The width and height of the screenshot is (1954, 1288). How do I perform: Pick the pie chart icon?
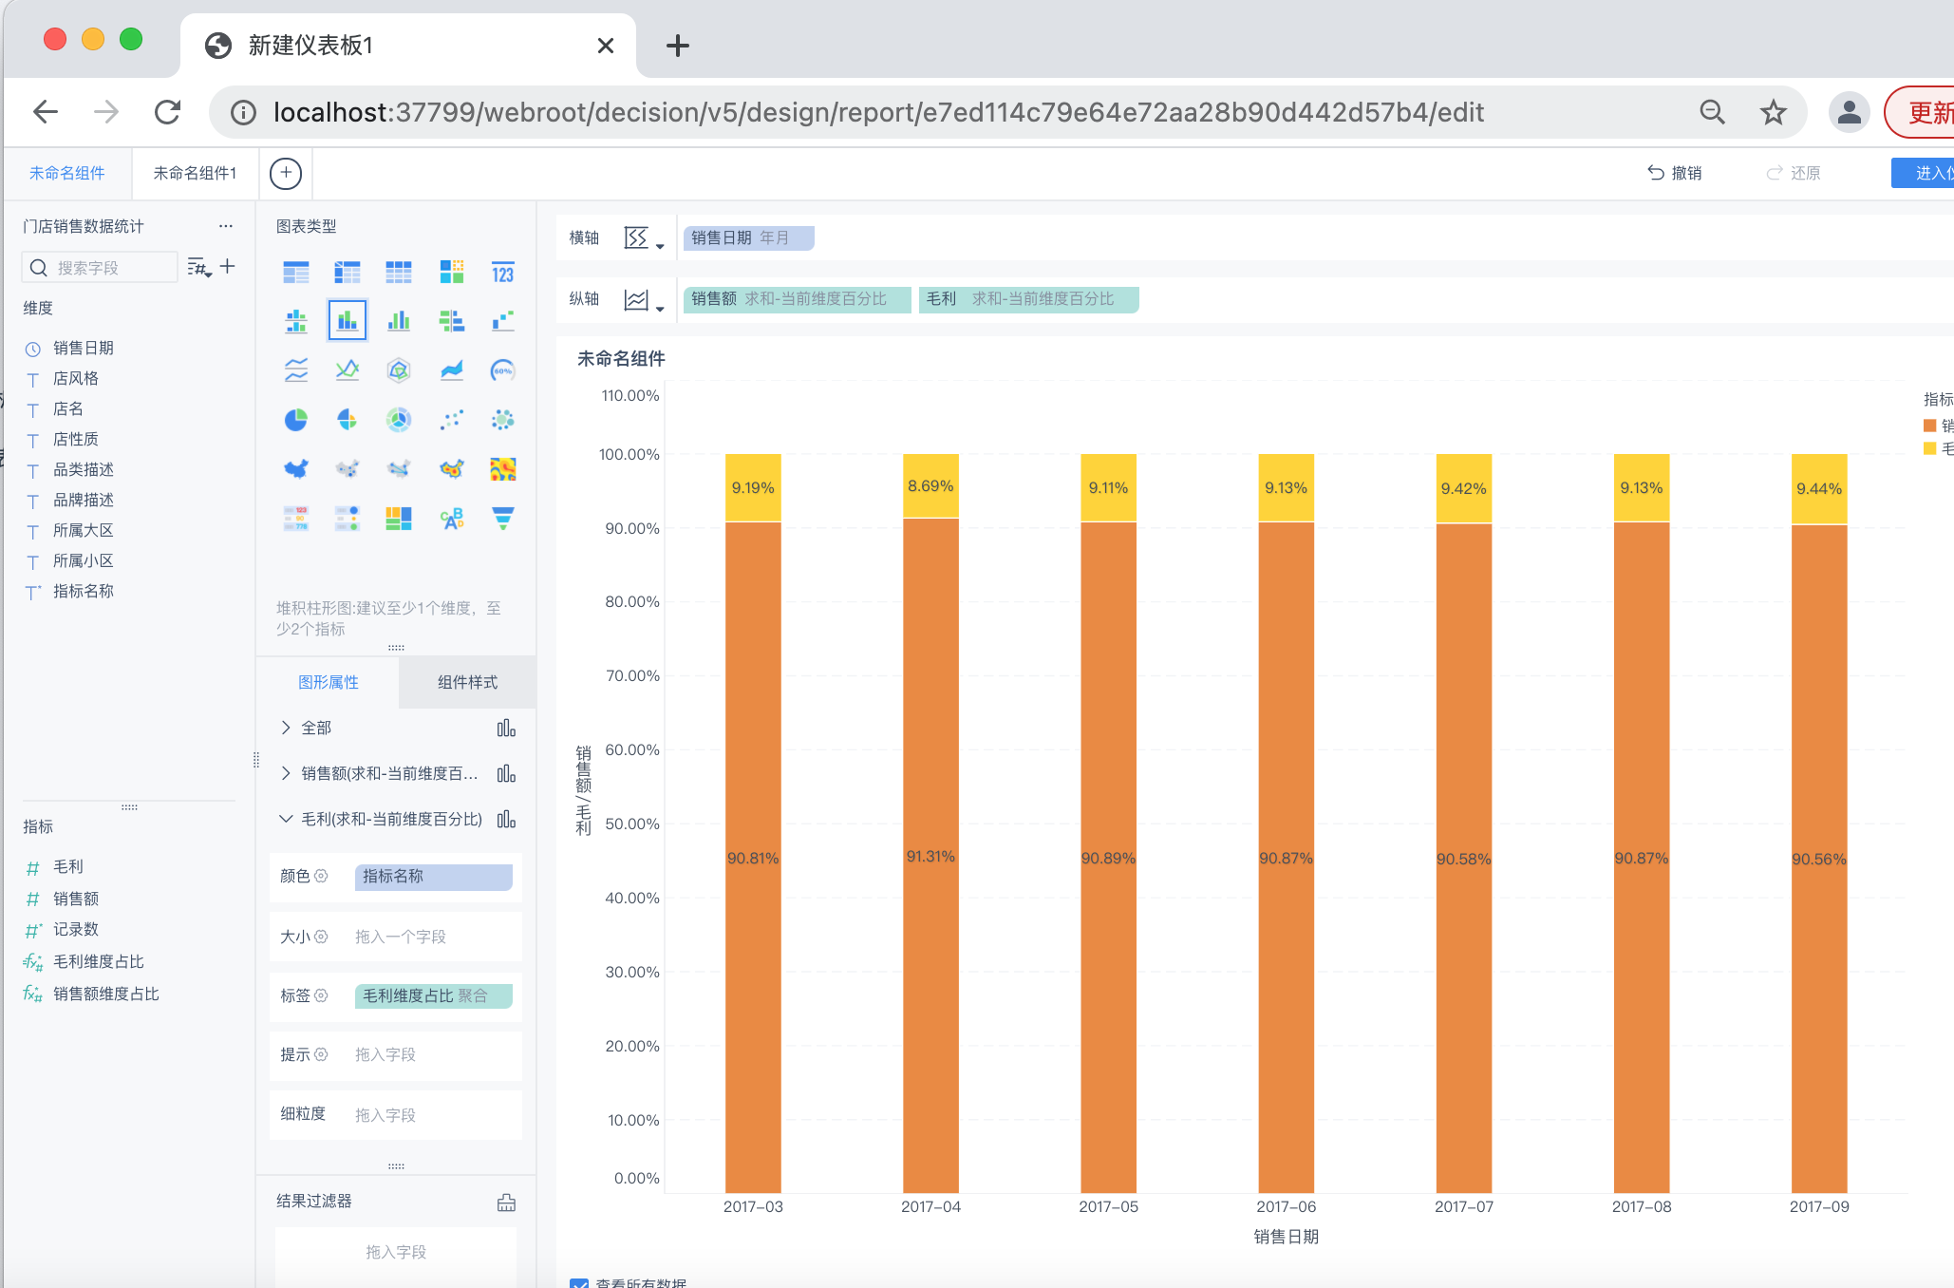coord(296,420)
